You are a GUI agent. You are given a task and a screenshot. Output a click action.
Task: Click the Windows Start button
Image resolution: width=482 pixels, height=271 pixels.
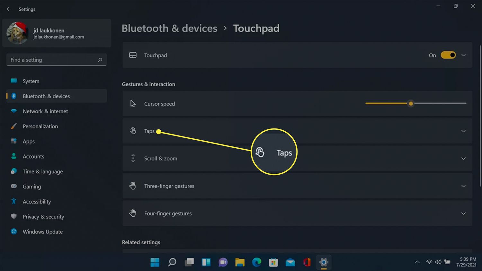coord(155,262)
